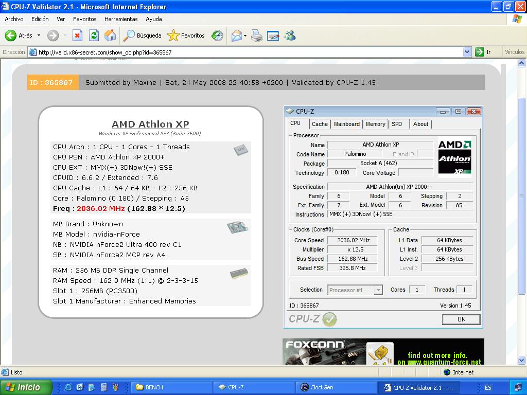Viewport: 527px width, 395px height.
Task: Switch to the CPU-Z taskbar button
Action: coord(254,387)
